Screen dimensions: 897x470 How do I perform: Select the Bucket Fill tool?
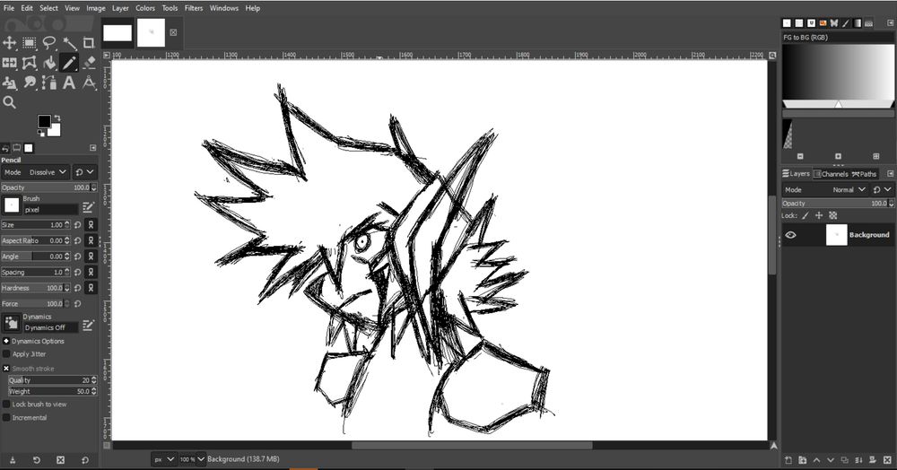[x=49, y=63]
